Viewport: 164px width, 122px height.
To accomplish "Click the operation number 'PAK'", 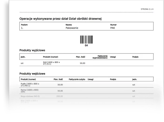I will point(113,28).
